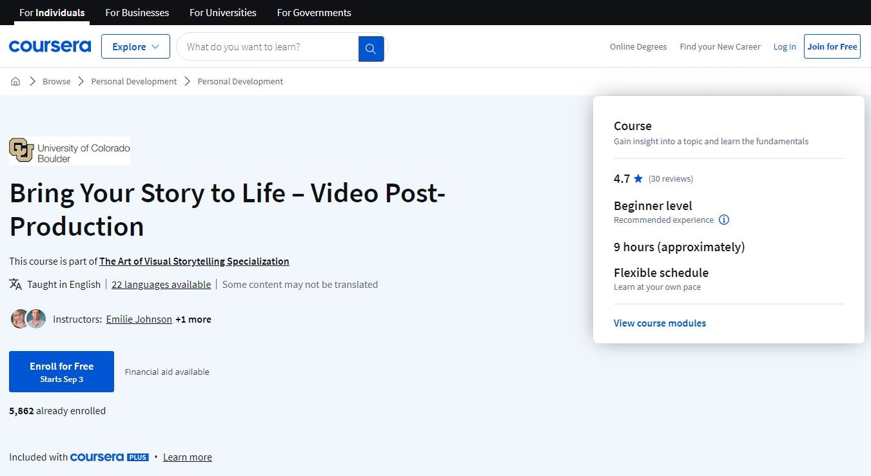Click View course modules
The image size is (871, 476).
coord(660,323)
